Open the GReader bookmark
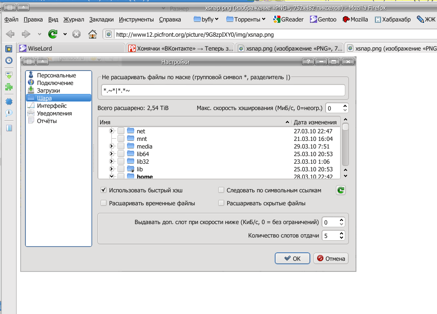The height and width of the screenshot is (314, 437). point(288,19)
